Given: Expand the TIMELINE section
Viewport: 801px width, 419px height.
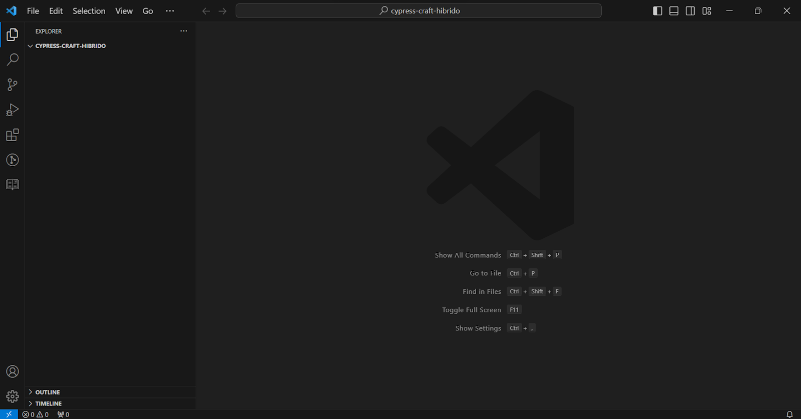Looking at the screenshot, I should [111, 403].
